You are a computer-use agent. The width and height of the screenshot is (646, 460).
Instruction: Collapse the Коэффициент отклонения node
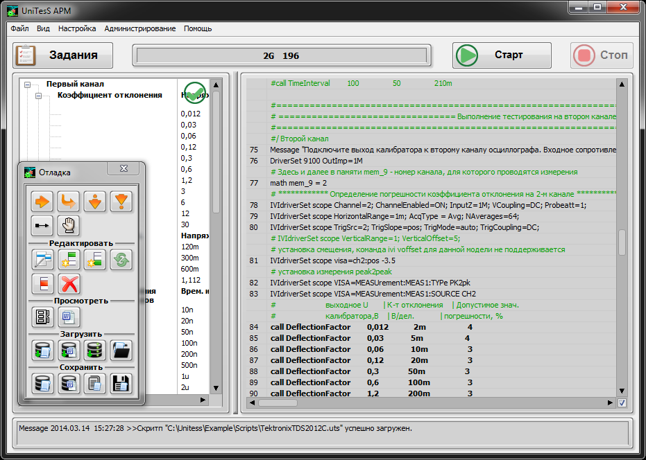[39, 96]
